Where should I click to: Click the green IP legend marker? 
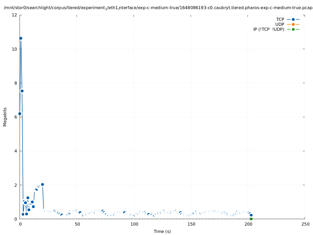pos(293,29)
